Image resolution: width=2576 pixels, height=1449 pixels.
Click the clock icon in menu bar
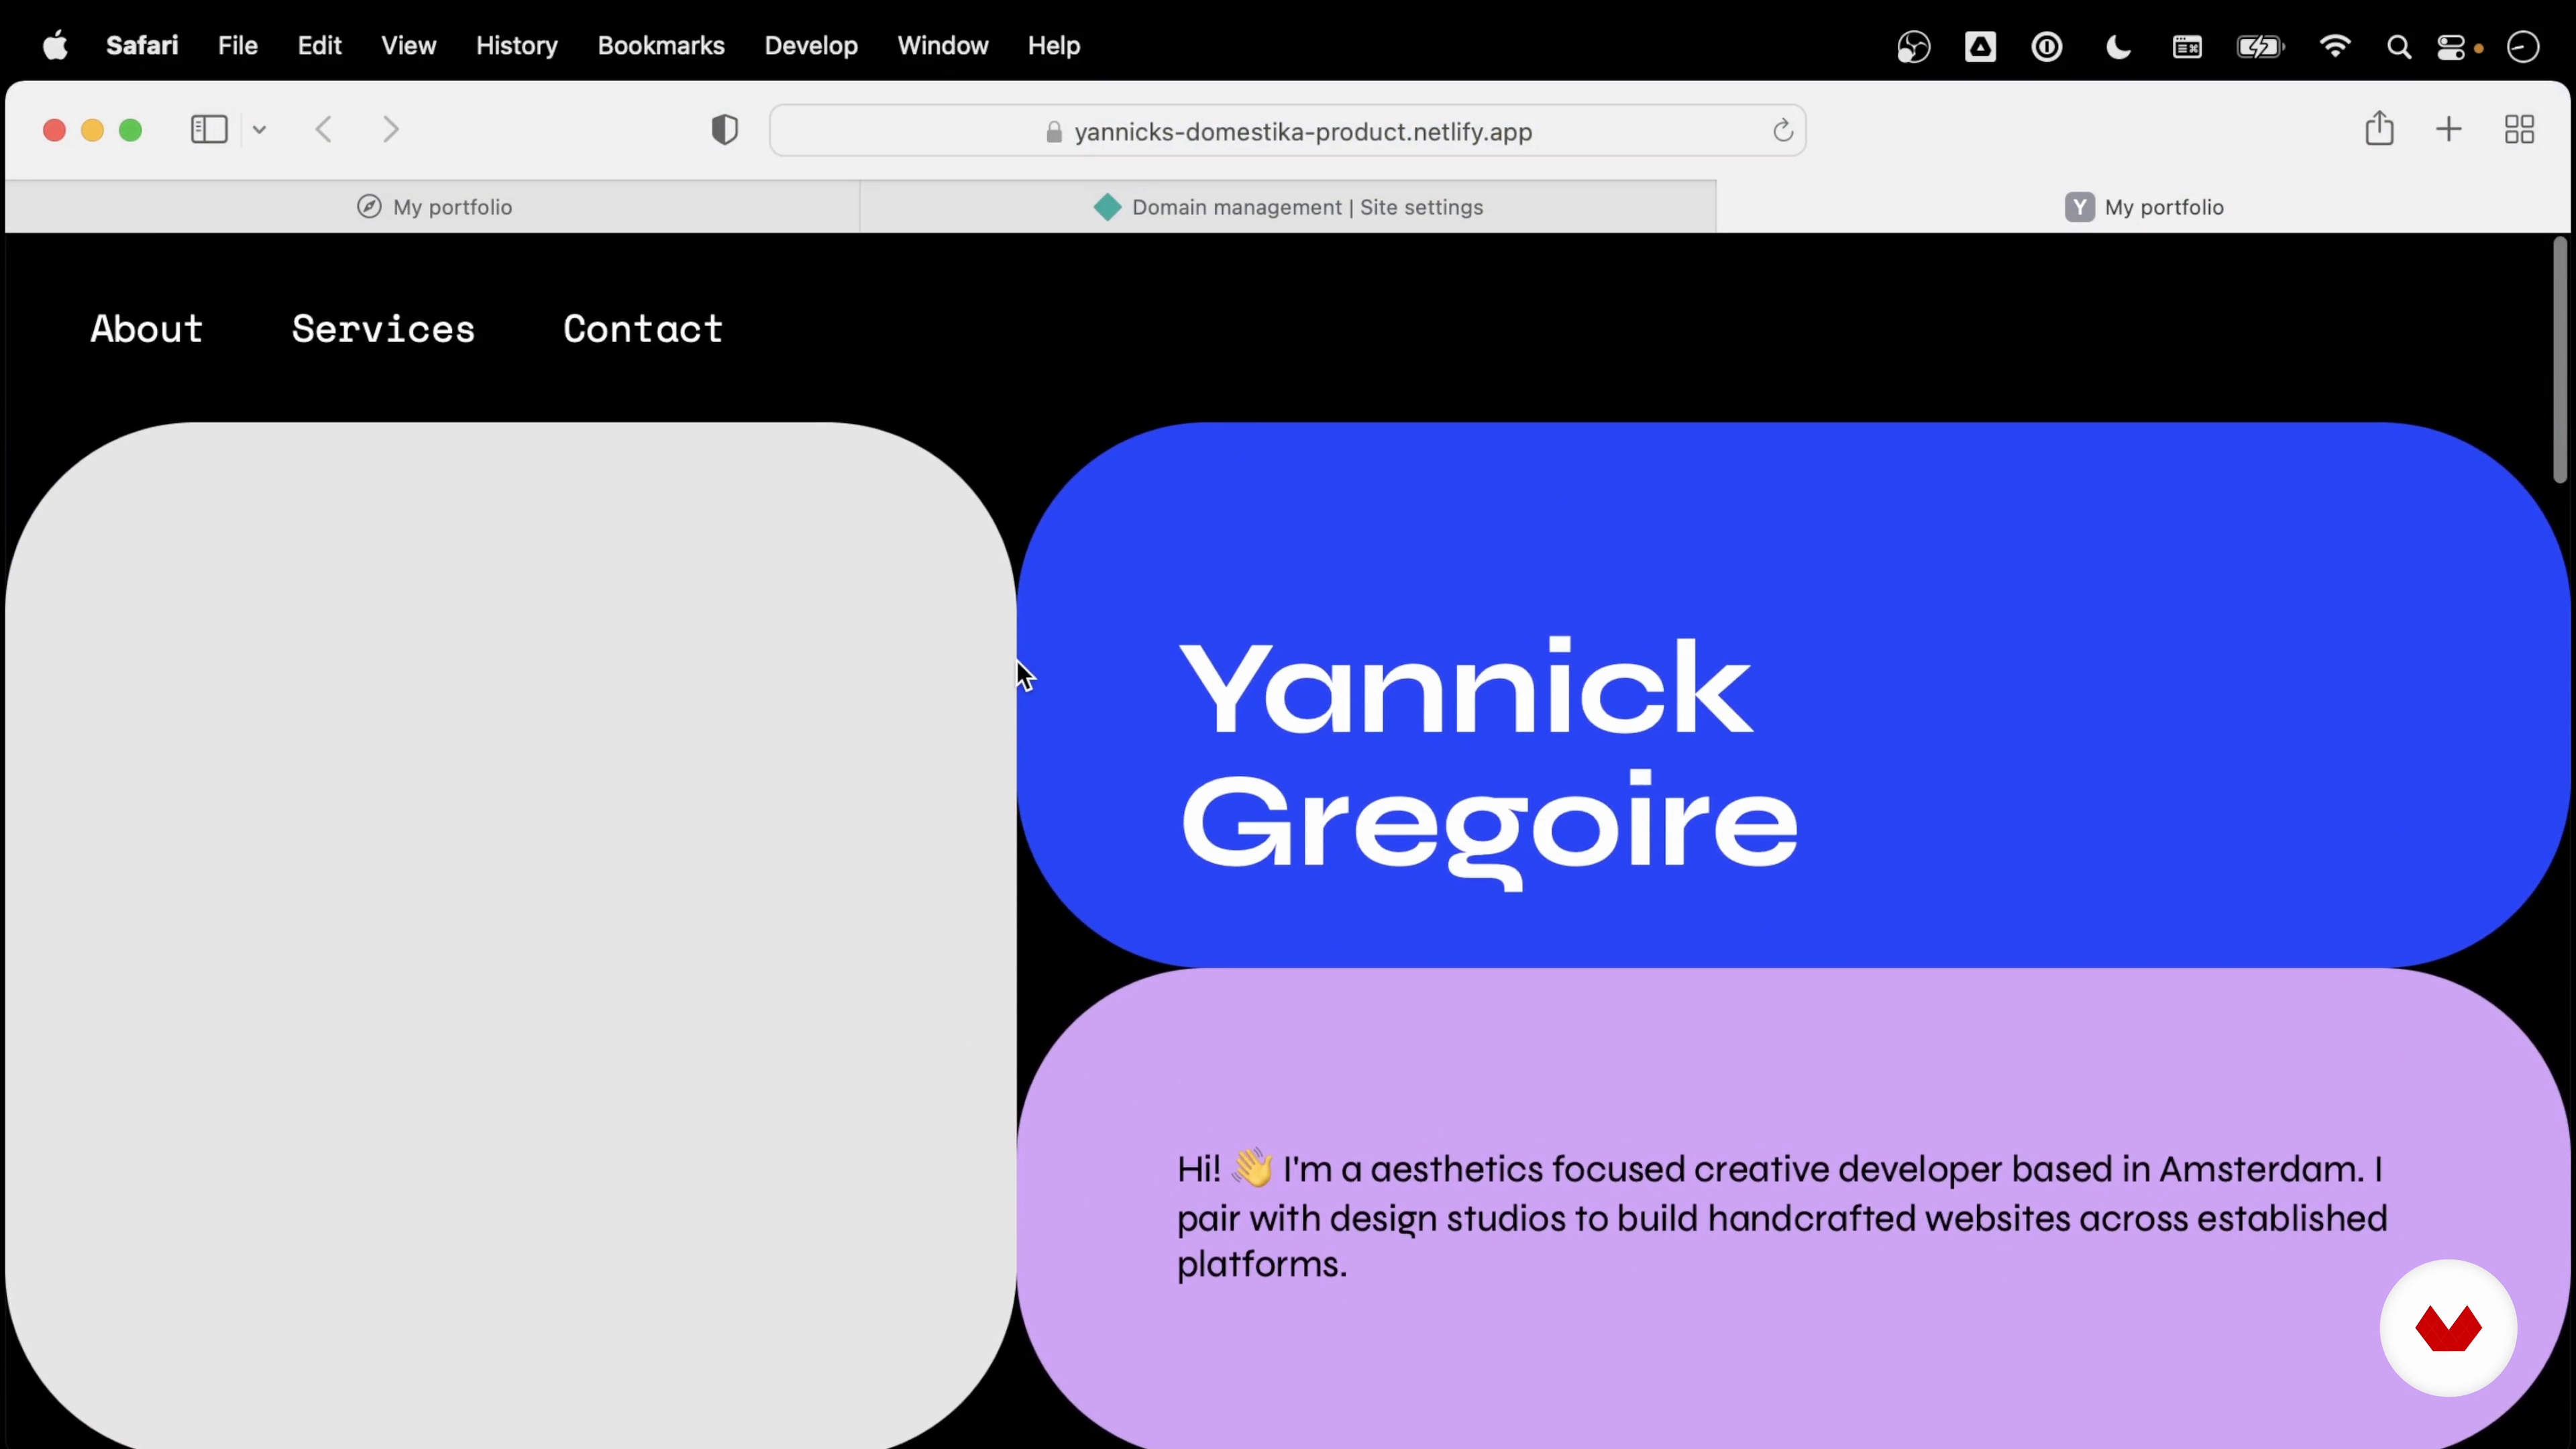point(2523,47)
